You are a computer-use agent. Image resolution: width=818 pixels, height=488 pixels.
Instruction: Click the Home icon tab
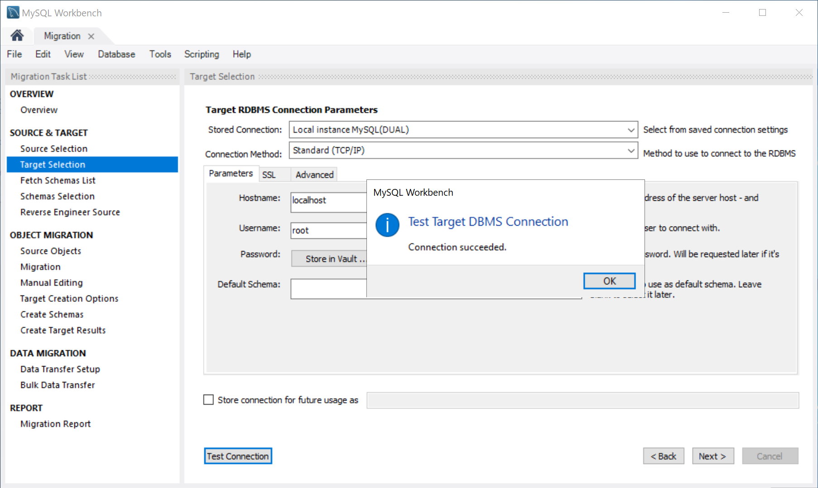click(17, 35)
